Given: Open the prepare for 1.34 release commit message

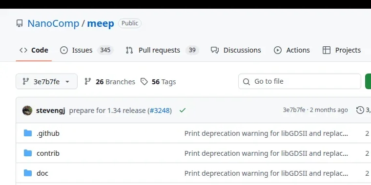Looking at the screenshot, I should [107, 111].
